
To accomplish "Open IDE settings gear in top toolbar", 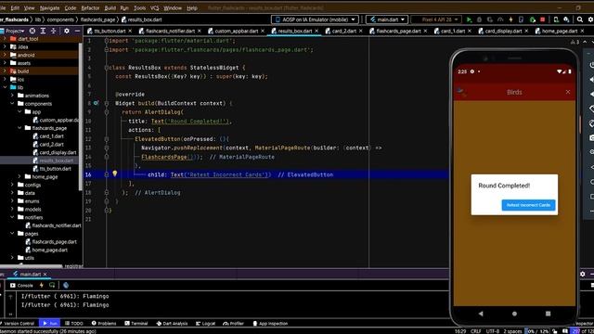I will [x=590, y=19].
